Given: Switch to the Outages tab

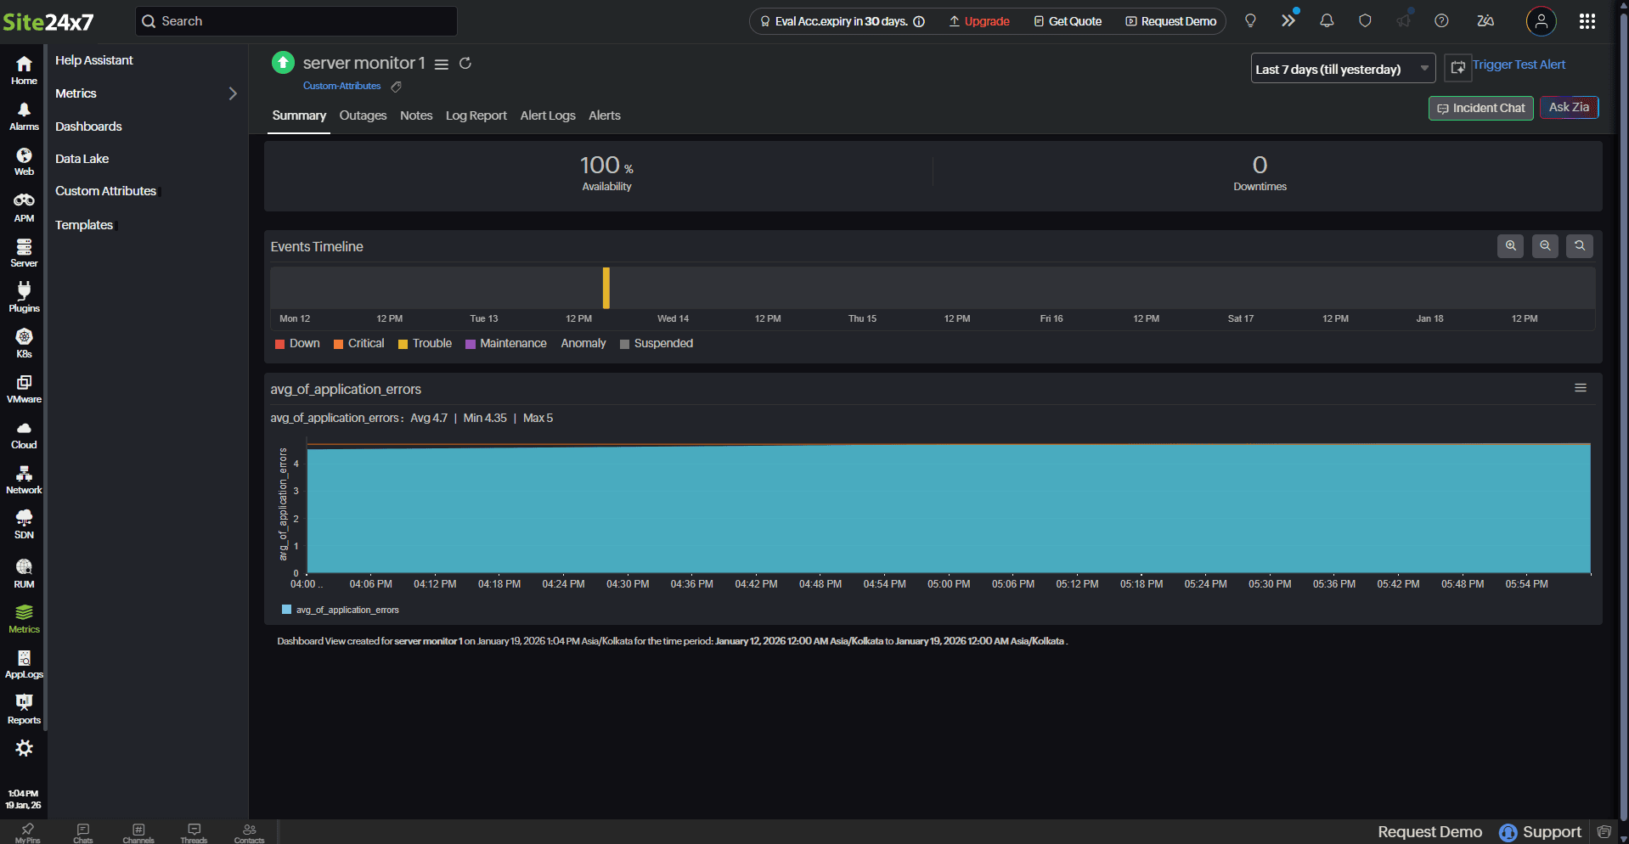Looking at the screenshot, I should coord(363,115).
